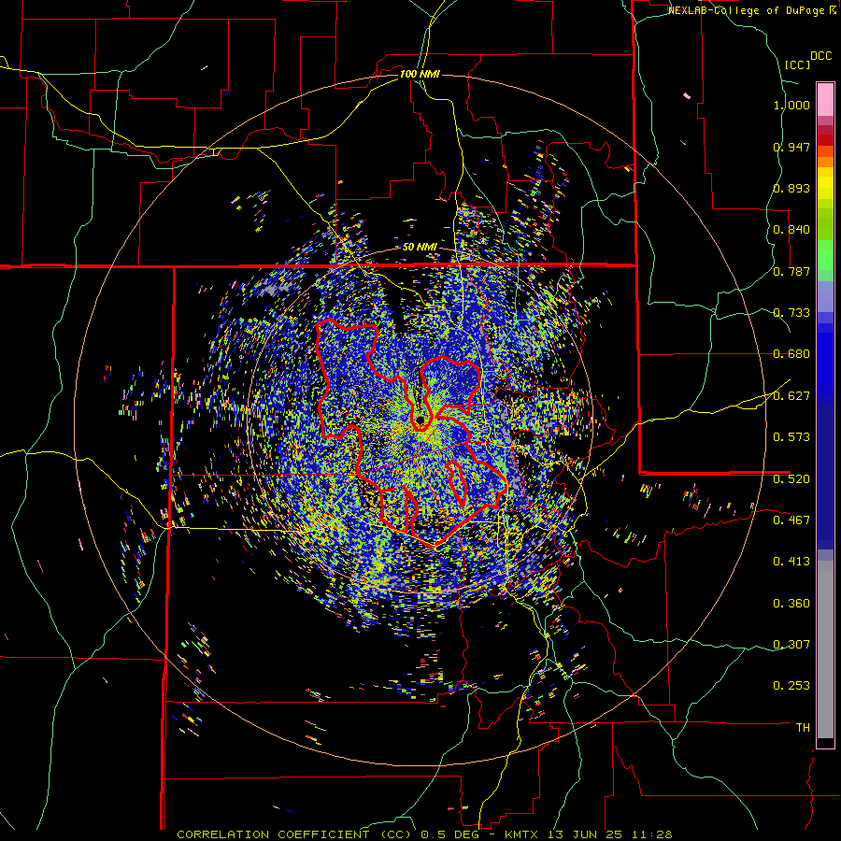
Task: Pick the lavender segment near 0.733 on color bar
Action: tap(825, 296)
